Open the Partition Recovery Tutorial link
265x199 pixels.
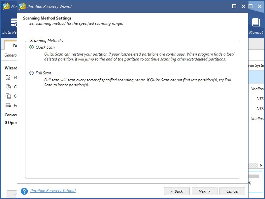[x=52, y=191]
